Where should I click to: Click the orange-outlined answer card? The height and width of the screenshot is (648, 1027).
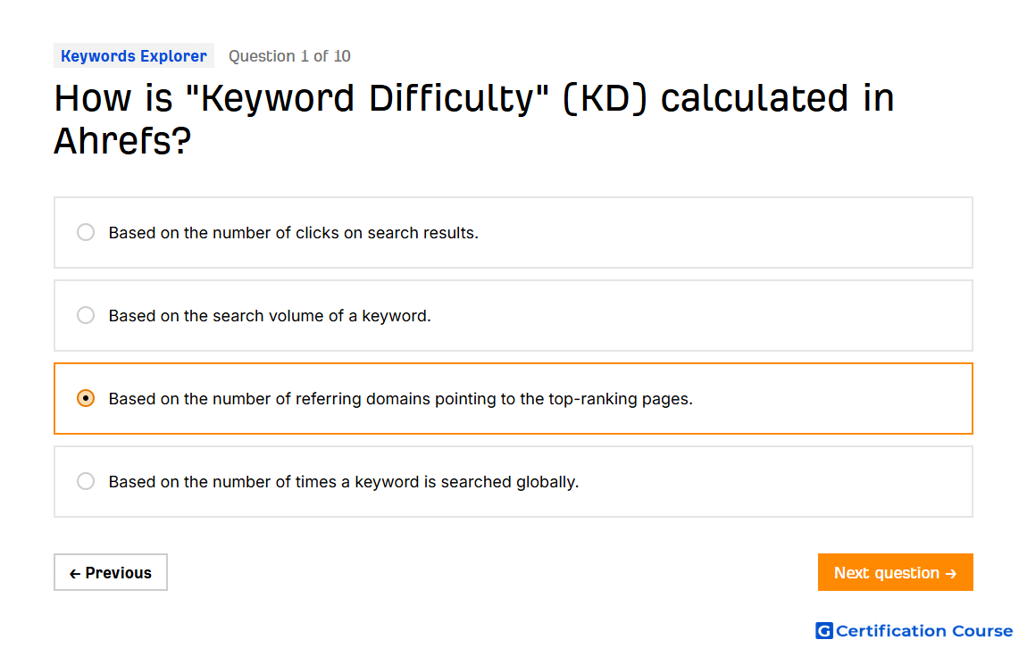click(513, 399)
